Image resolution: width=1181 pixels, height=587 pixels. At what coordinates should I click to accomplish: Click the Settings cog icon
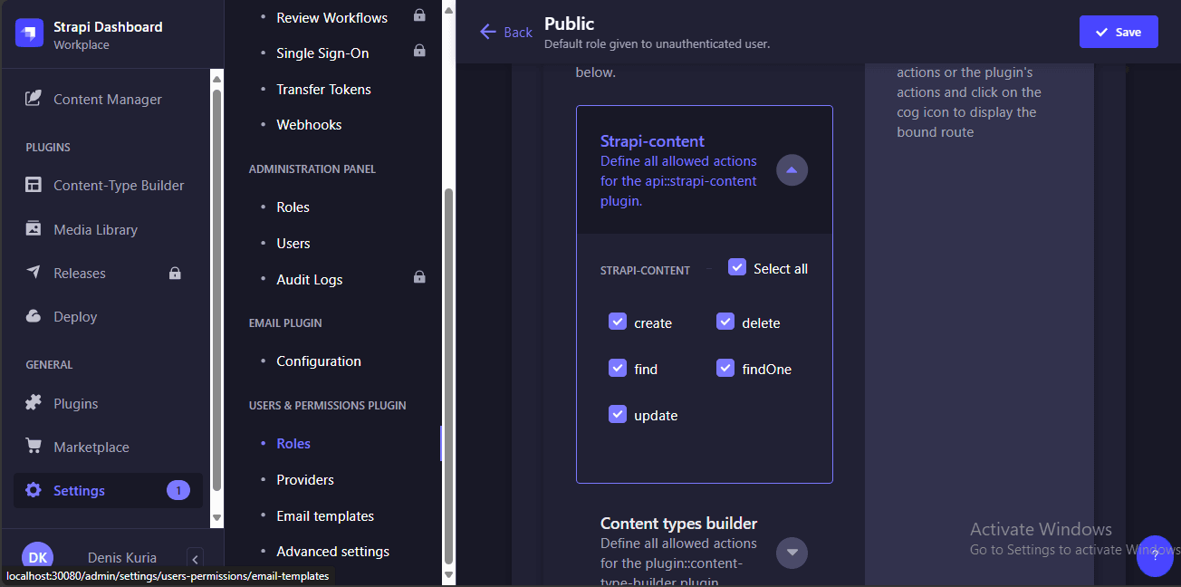tap(34, 490)
